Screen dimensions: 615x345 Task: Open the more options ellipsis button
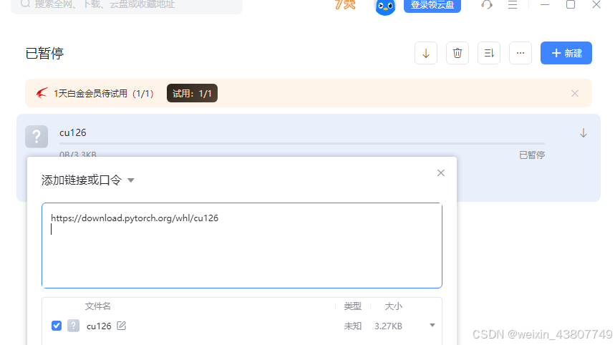[520, 53]
